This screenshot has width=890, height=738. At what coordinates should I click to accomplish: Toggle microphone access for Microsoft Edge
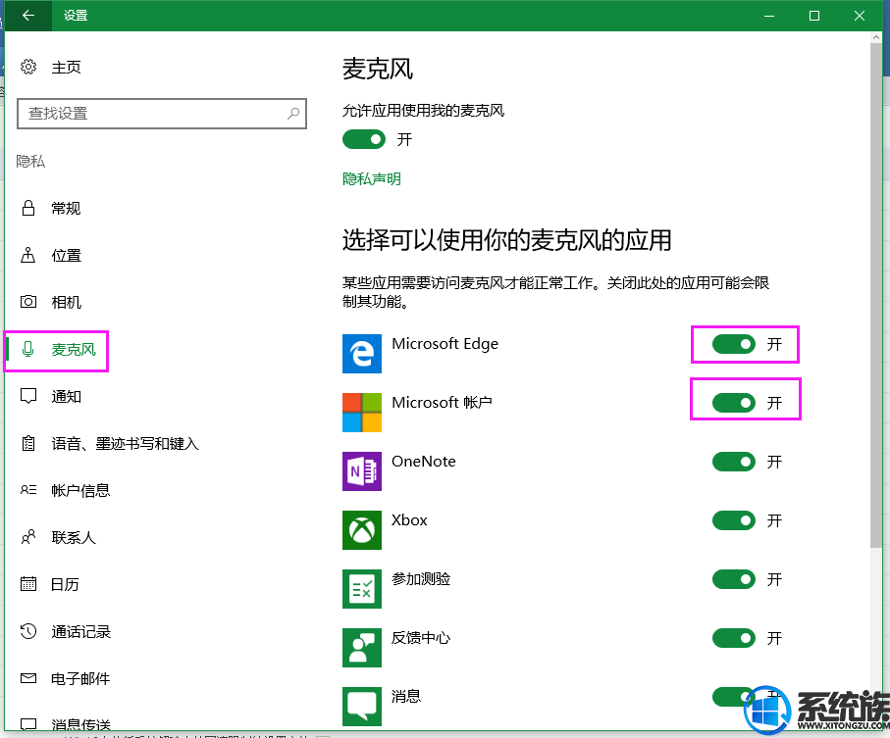point(734,344)
